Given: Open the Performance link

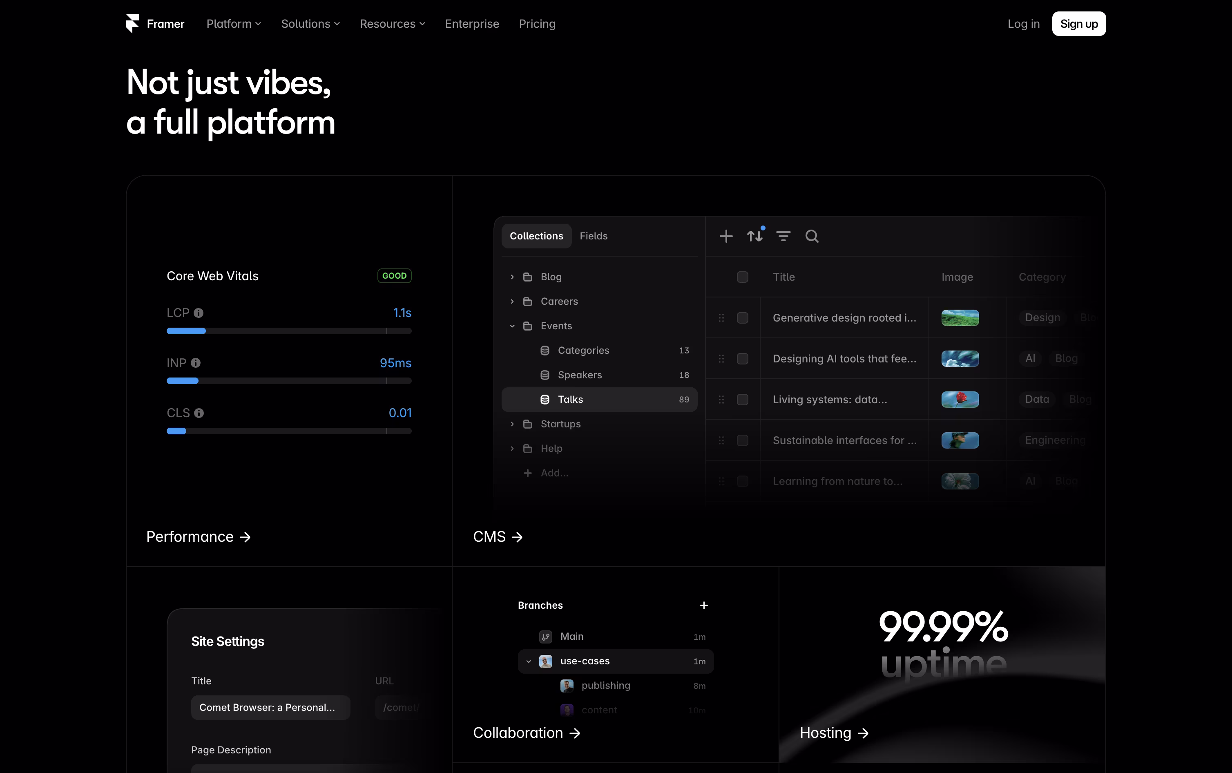Looking at the screenshot, I should [x=198, y=536].
